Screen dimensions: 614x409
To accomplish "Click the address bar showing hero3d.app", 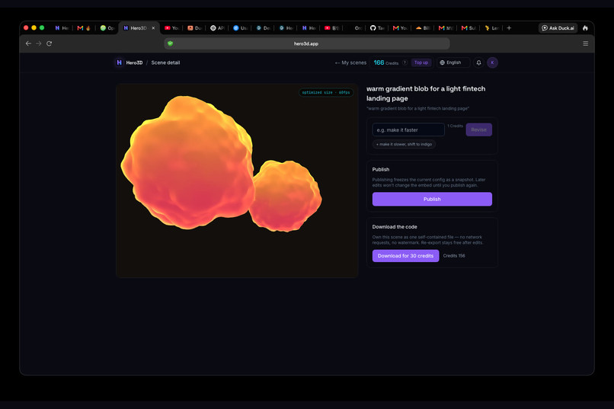I will 306,43.
